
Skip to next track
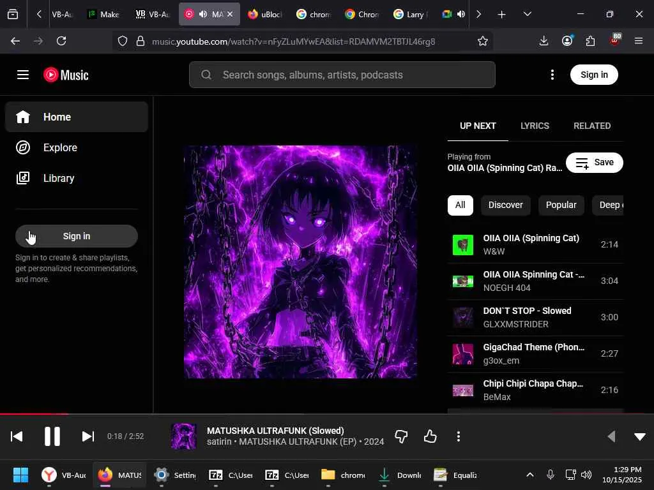(88, 436)
